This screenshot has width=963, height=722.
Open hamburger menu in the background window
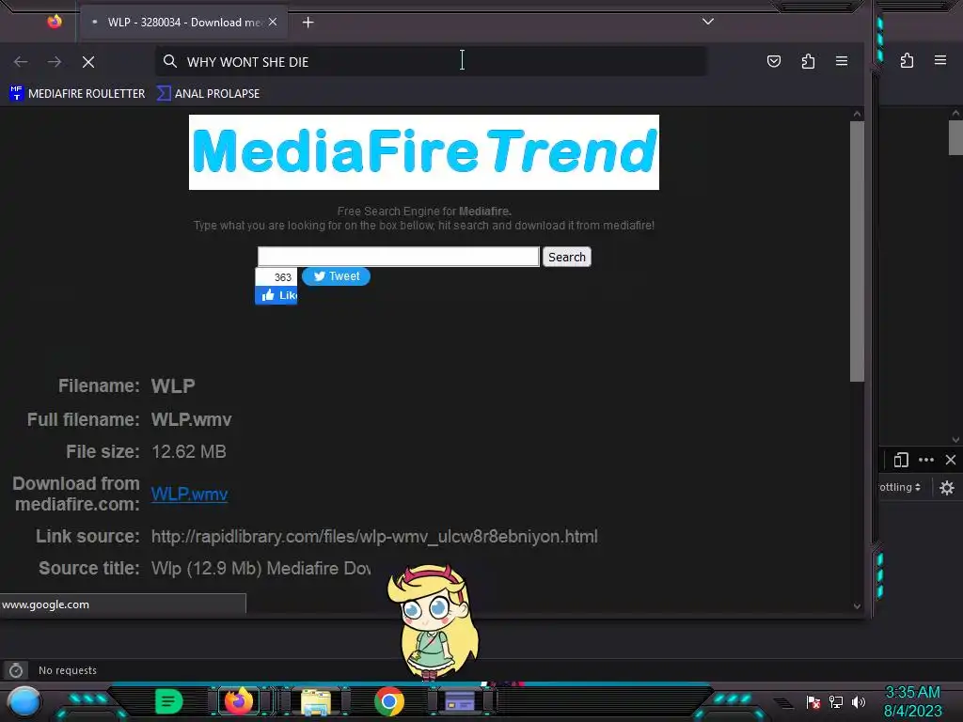pos(940,60)
